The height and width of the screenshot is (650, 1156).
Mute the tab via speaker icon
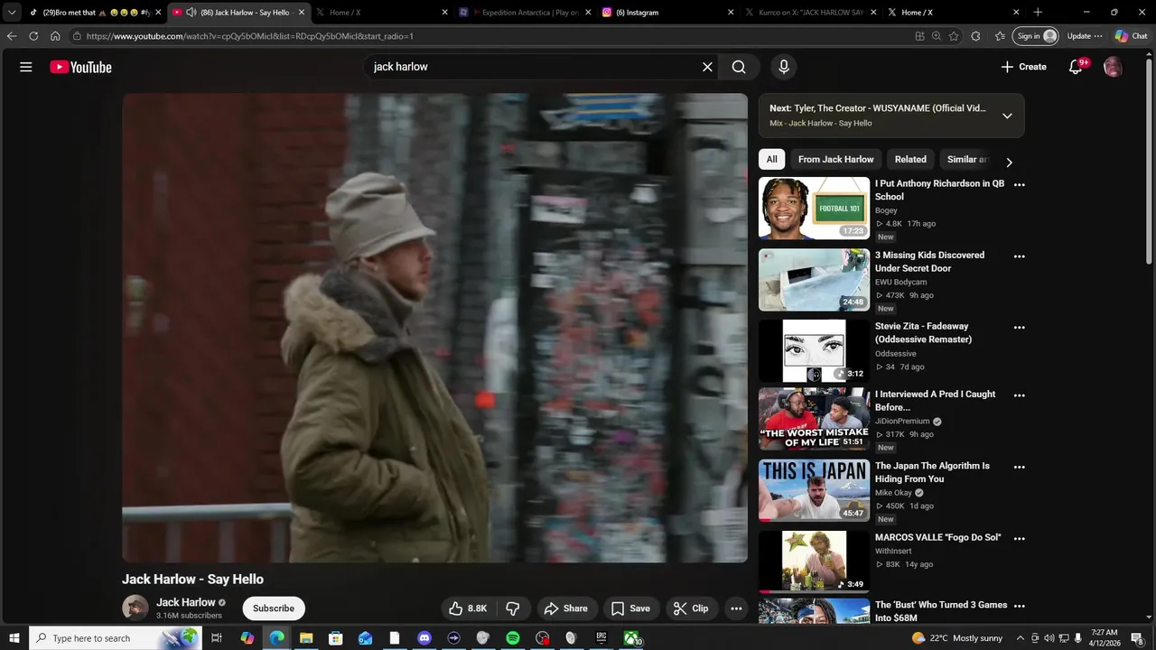click(191, 13)
